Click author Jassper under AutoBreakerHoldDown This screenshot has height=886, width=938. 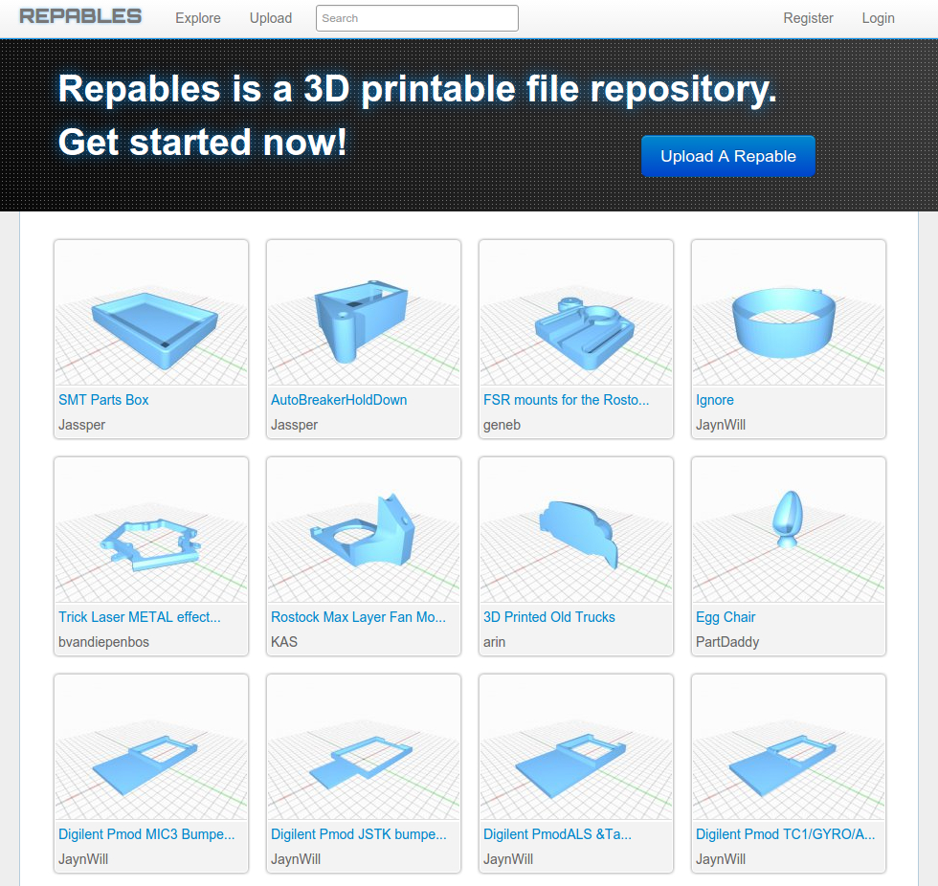coord(294,425)
